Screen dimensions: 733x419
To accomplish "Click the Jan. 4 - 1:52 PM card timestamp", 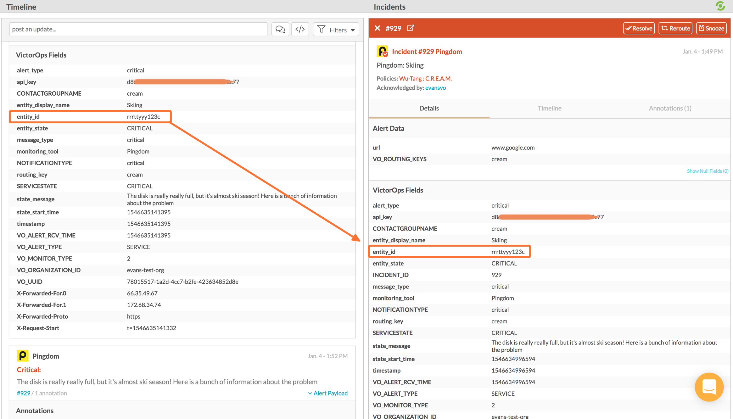I will (327, 356).
